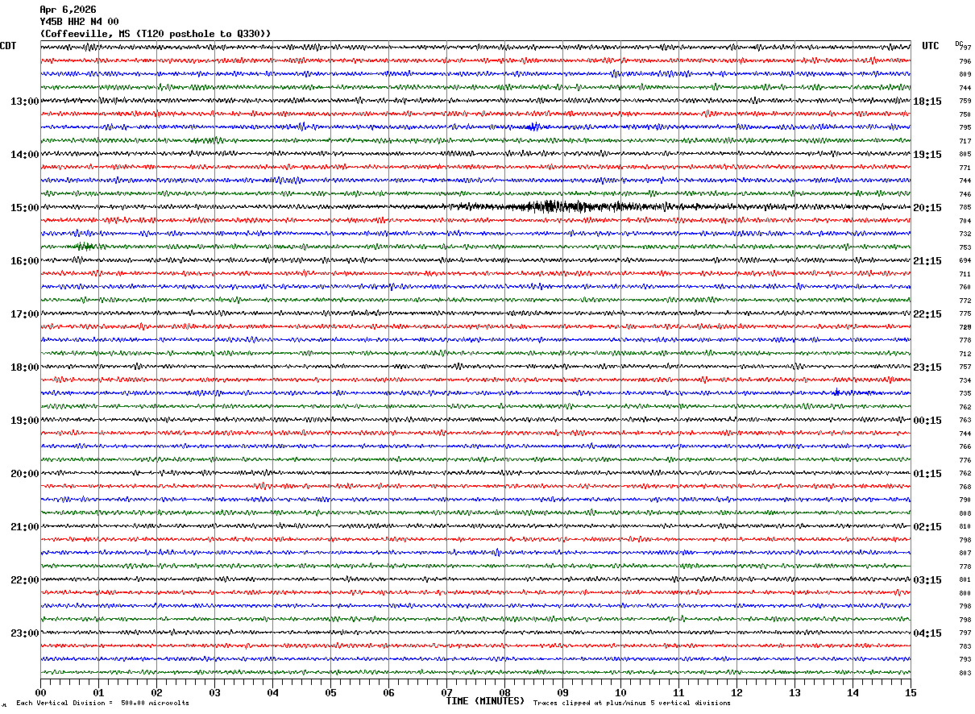Click the 22:00 CDT hour label

pos(25,580)
